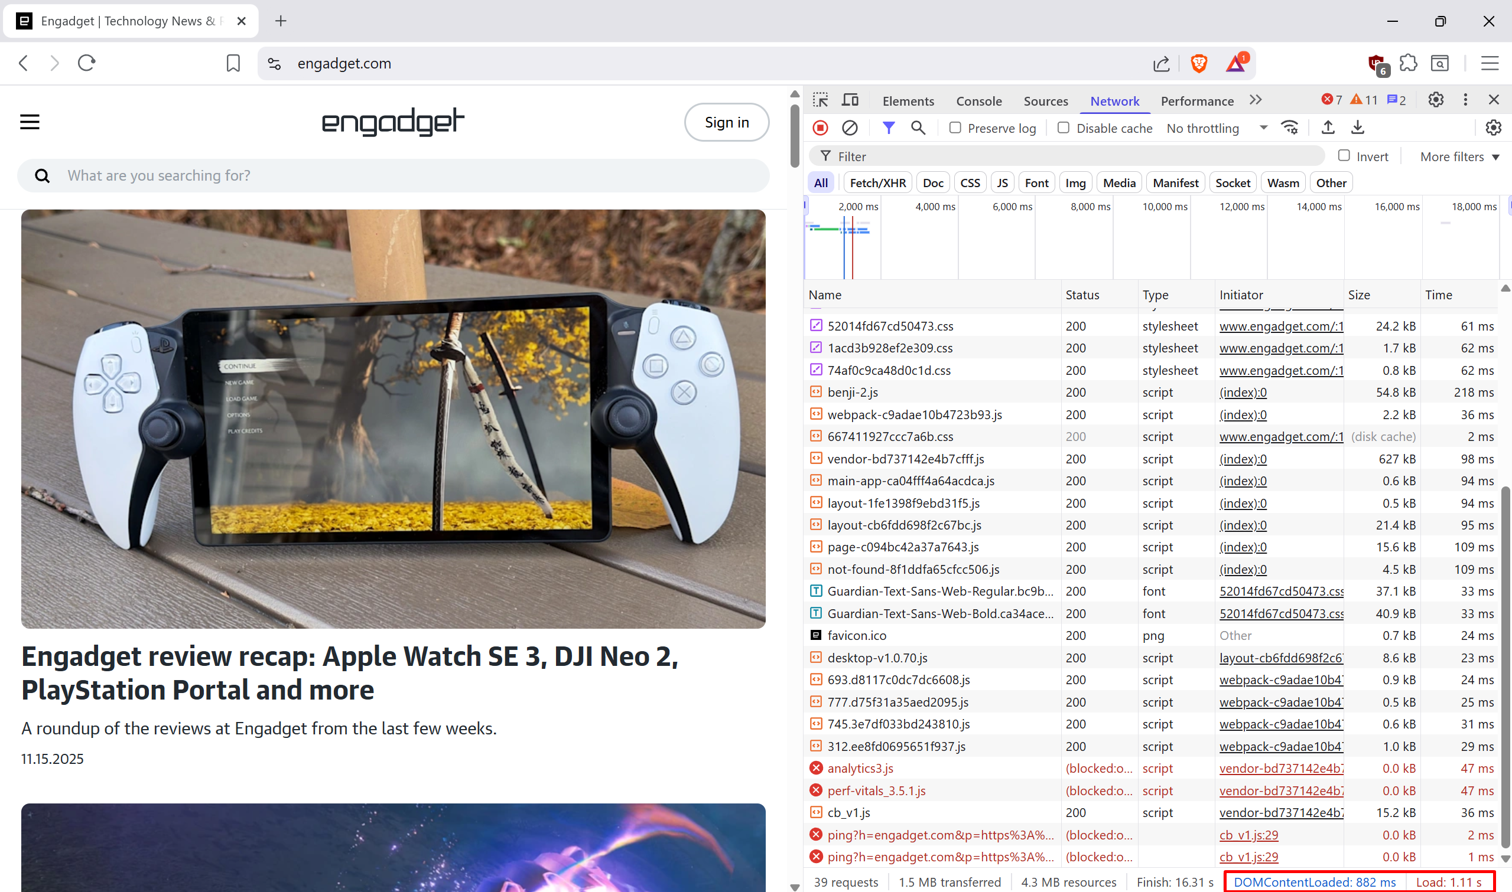The width and height of the screenshot is (1512, 892).
Task: Switch to the Sources tab
Action: click(x=1045, y=101)
